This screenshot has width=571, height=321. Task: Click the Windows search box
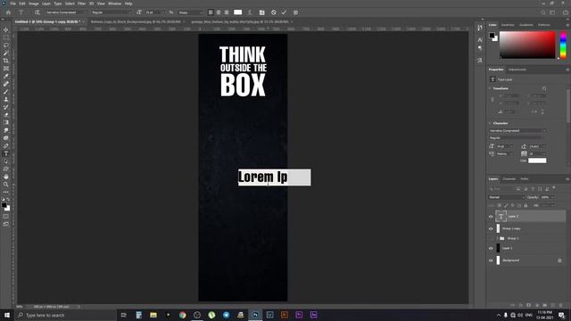tap(65, 315)
